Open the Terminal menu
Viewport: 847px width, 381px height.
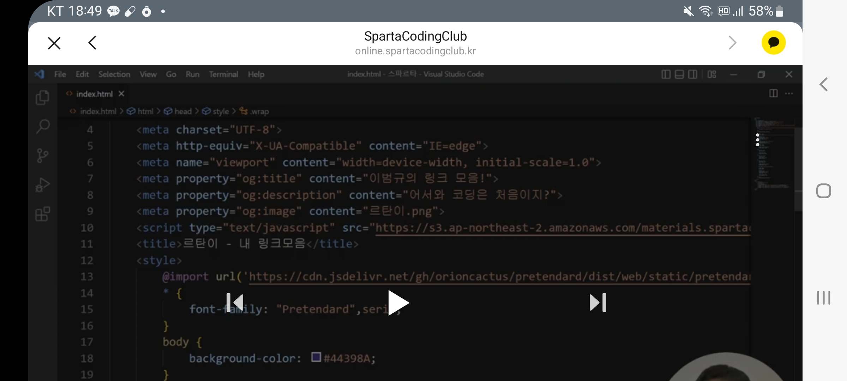pos(224,74)
